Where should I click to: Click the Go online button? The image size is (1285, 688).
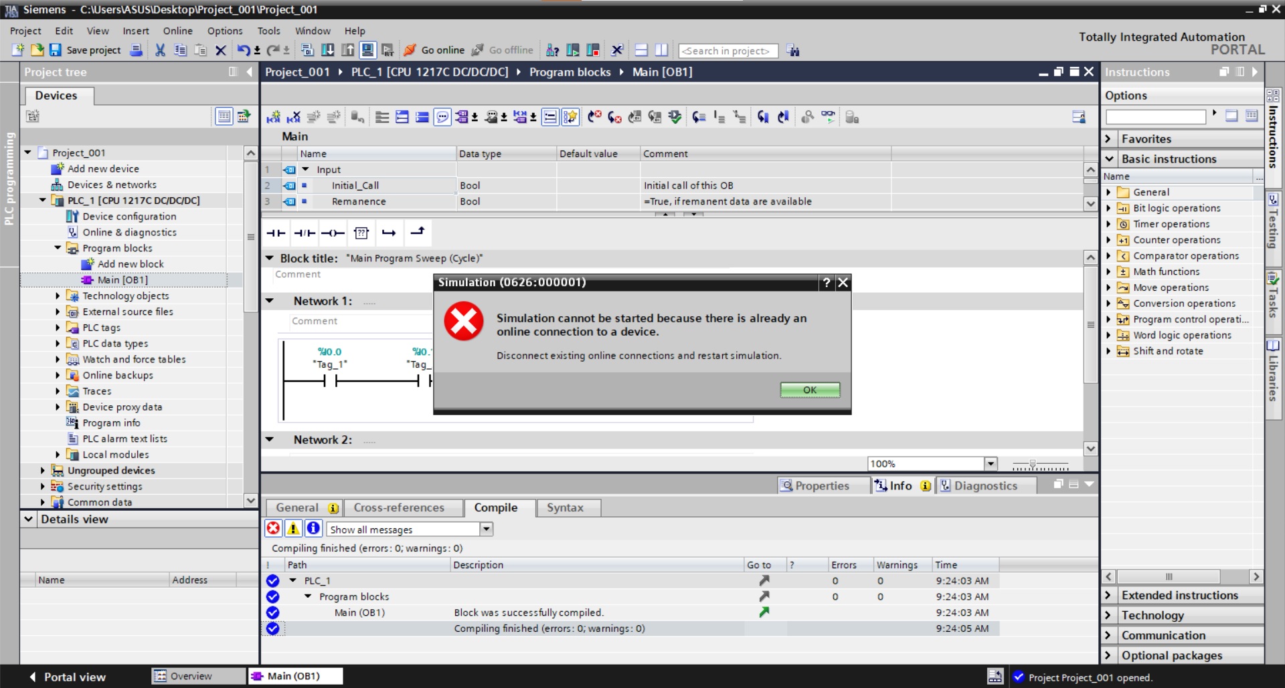click(x=434, y=50)
